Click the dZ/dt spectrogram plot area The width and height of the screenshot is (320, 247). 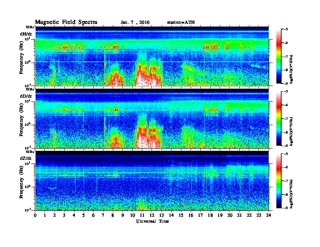[x=152, y=180]
